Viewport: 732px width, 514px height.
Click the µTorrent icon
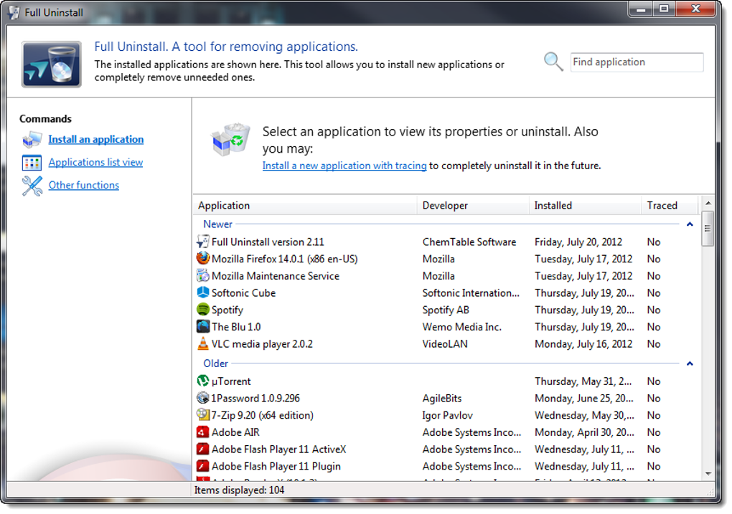click(x=202, y=381)
